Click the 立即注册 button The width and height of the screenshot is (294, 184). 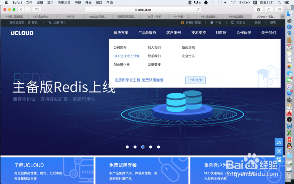pos(195,80)
